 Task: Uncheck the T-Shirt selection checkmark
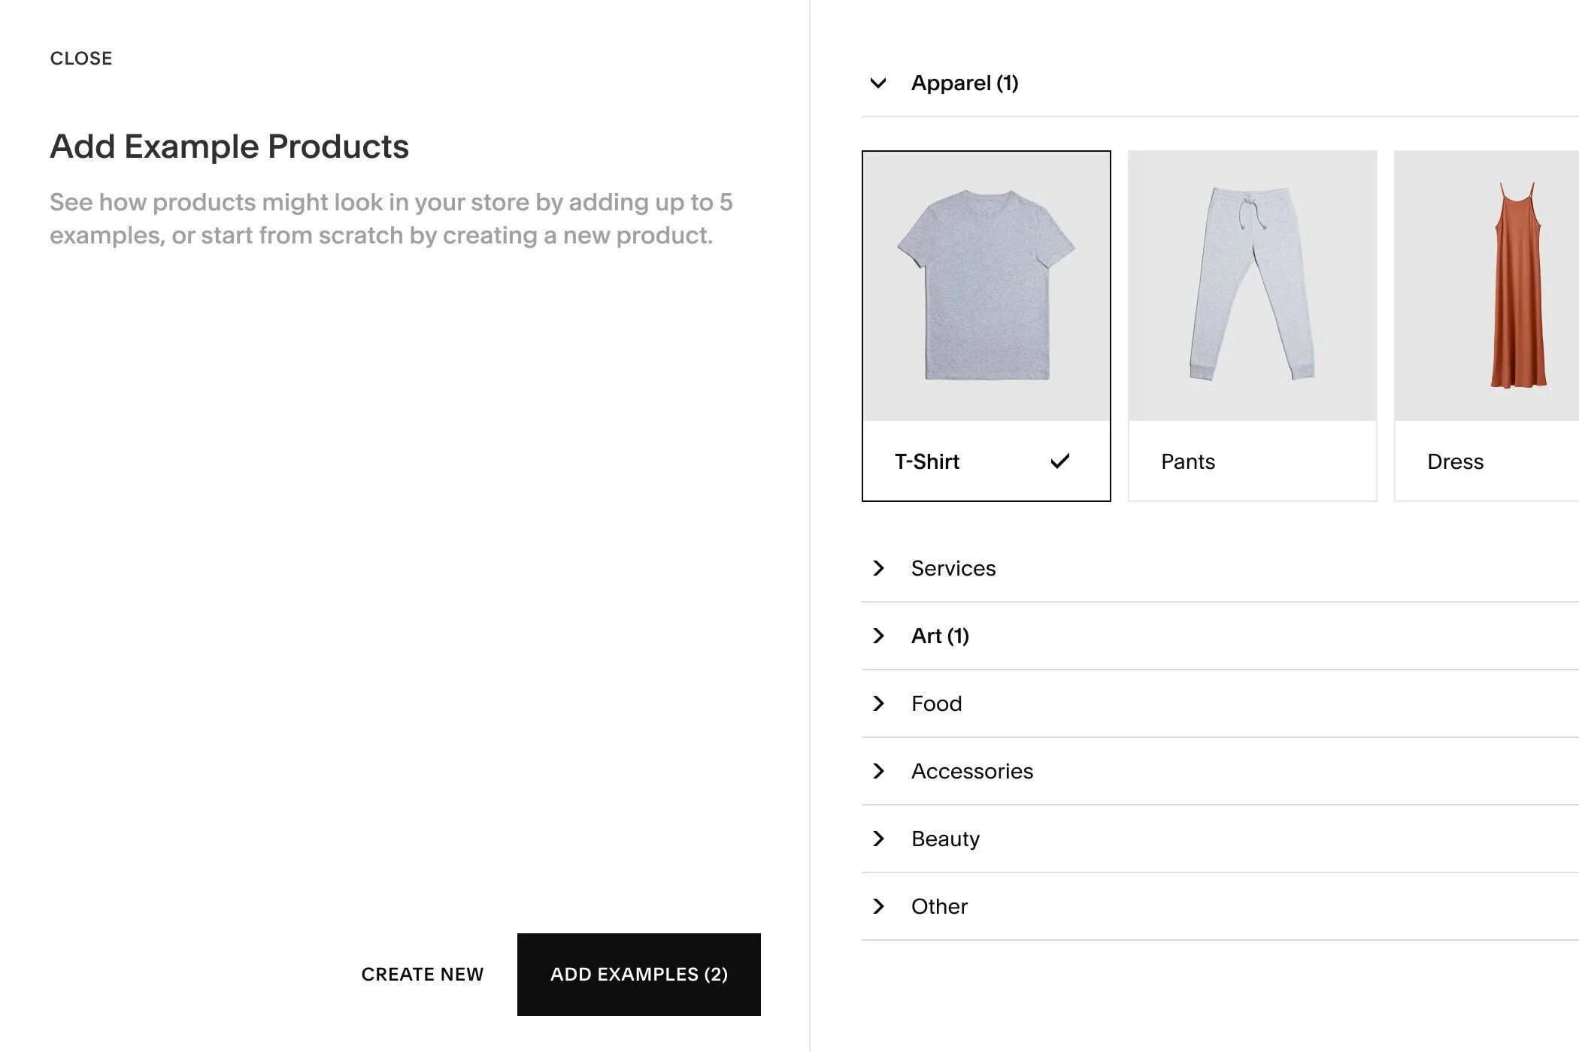[1059, 461]
